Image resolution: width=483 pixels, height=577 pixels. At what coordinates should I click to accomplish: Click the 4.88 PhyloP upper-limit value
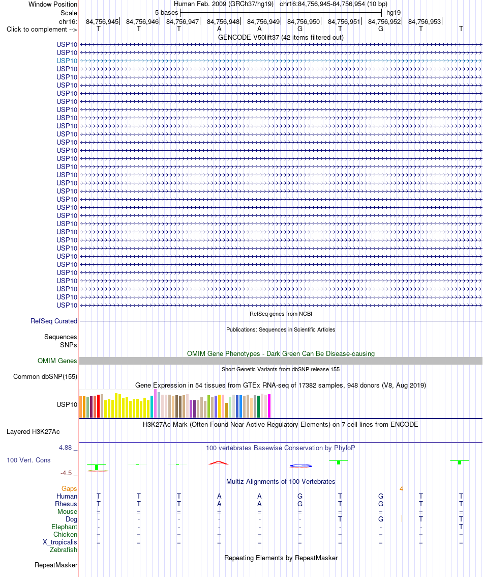pos(66,448)
